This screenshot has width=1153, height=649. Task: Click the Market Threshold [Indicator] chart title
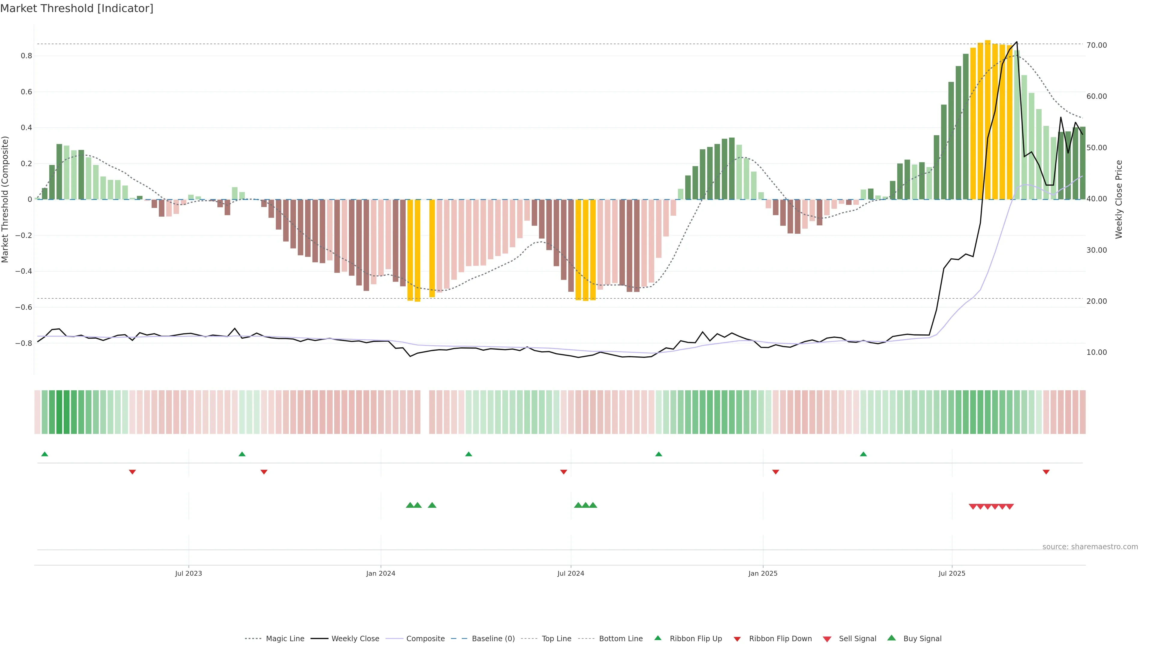pyautogui.click(x=77, y=8)
